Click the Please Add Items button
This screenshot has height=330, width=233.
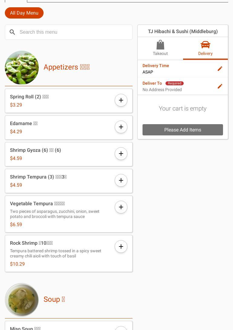pyautogui.click(x=183, y=130)
